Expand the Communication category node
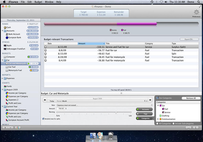The width and height of the screenshot is (203, 142). coord(158,119)
